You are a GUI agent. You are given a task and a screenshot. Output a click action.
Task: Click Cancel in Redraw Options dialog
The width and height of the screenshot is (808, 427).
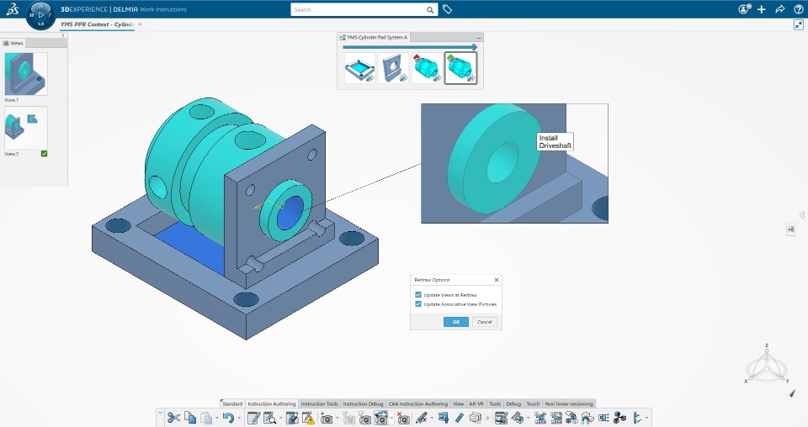tap(485, 322)
